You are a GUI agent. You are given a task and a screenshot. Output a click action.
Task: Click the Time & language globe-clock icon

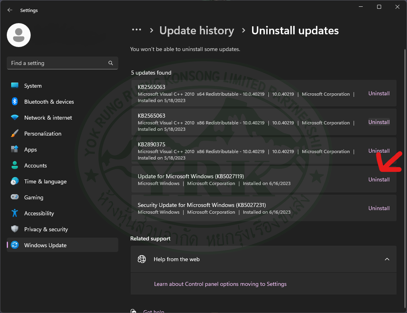[15, 181]
